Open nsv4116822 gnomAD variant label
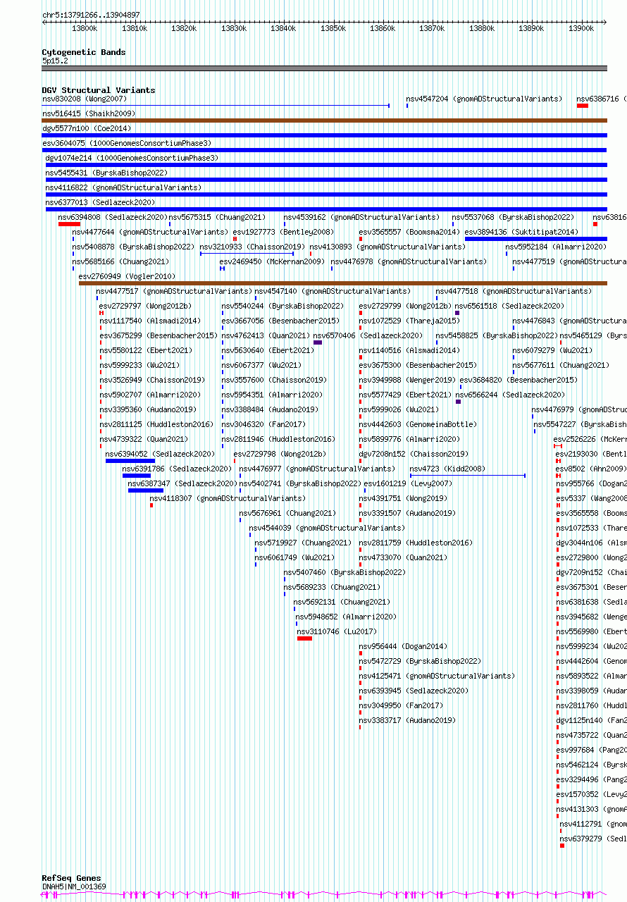 coord(123,187)
